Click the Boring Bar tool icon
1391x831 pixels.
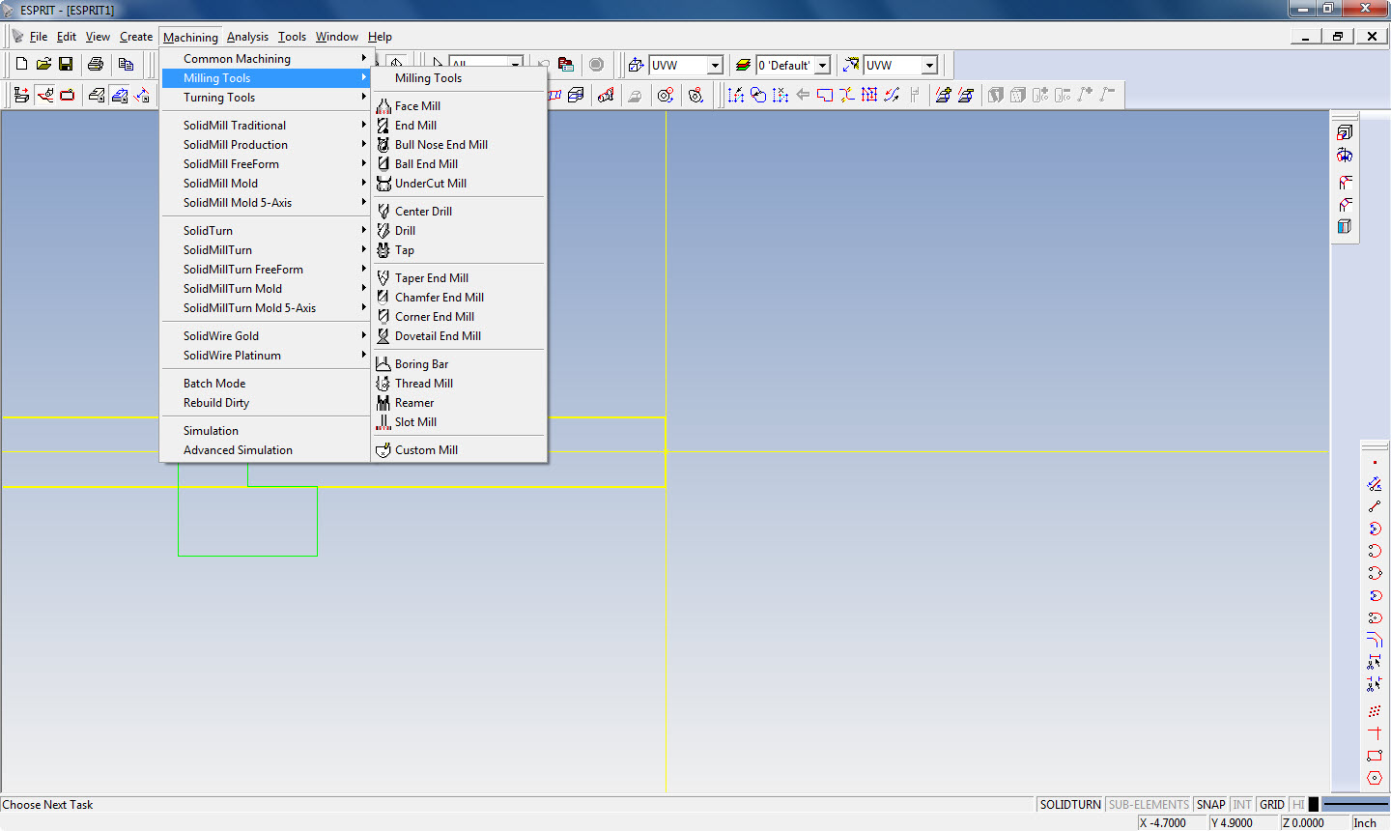(x=383, y=364)
